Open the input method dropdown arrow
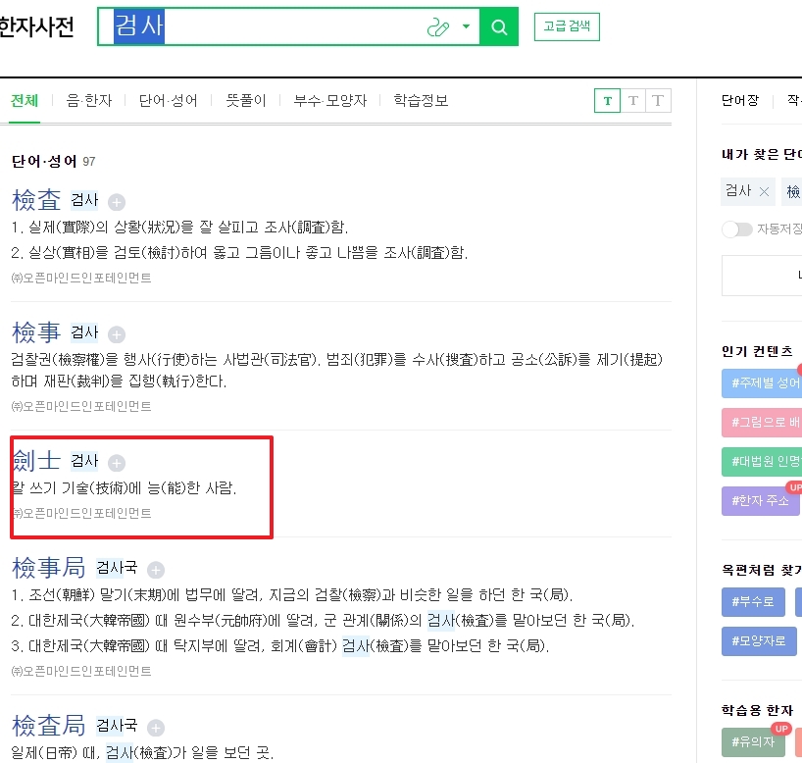 click(466, 25)
